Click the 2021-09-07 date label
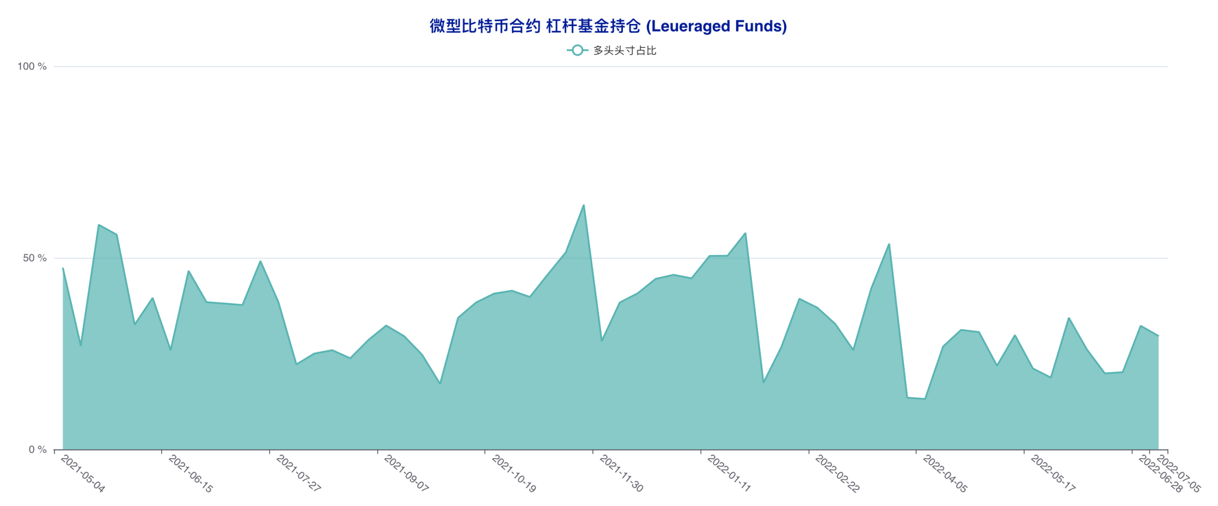This screenshot has width=1218, height=506. click(406, 474)
